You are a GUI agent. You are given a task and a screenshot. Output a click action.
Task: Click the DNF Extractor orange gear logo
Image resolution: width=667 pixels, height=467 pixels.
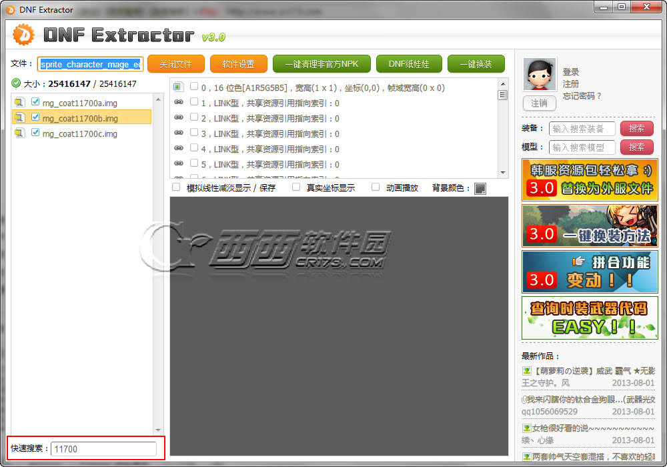point(23,35)
